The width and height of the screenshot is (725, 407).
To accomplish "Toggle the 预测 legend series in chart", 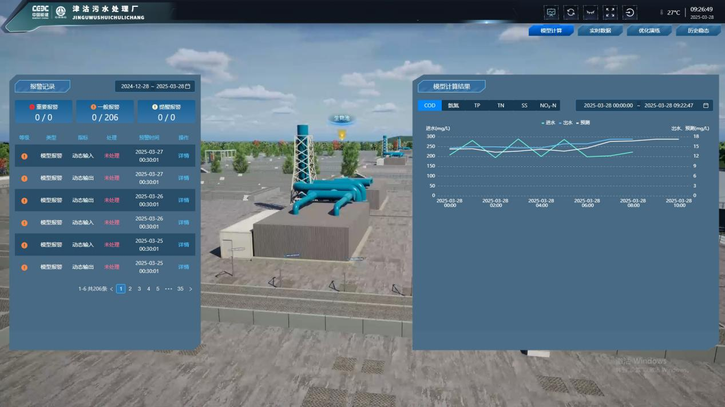I will (x=583, y=122).
